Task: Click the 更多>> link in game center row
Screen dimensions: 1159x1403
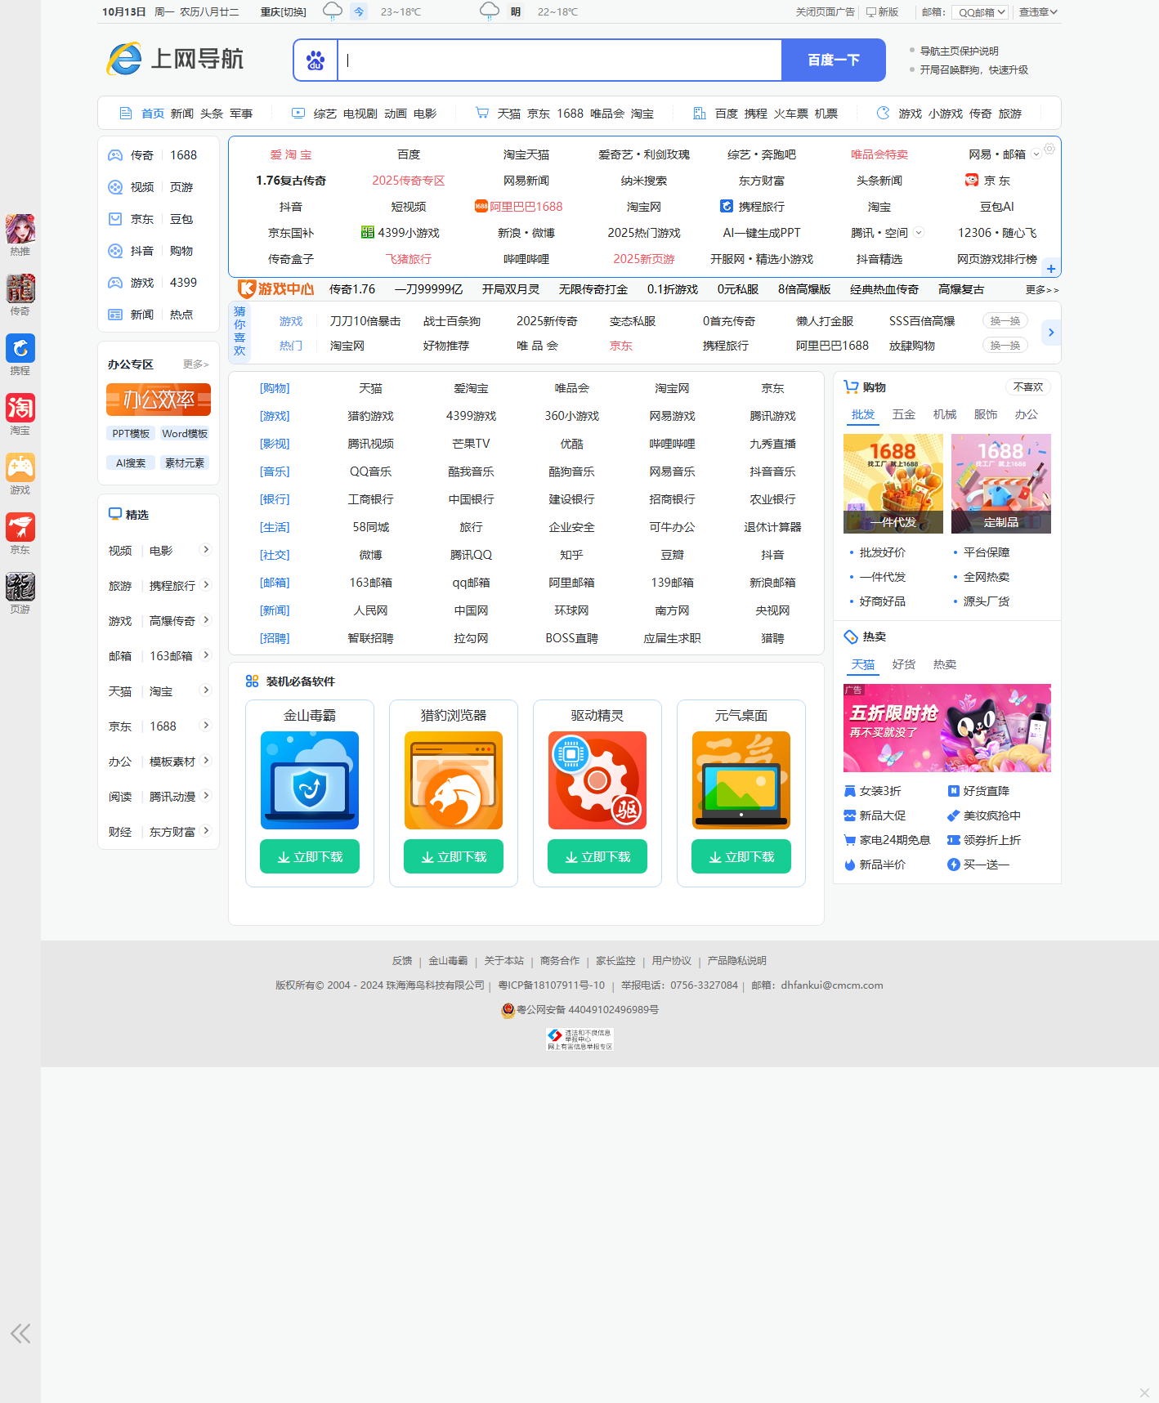Action: point(1042,290)
